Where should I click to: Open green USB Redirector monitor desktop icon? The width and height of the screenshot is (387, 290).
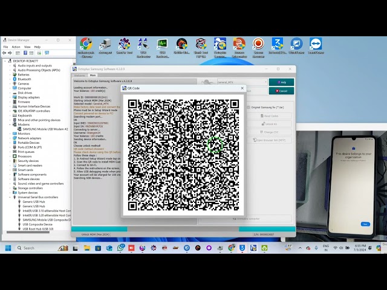point(163,48)
